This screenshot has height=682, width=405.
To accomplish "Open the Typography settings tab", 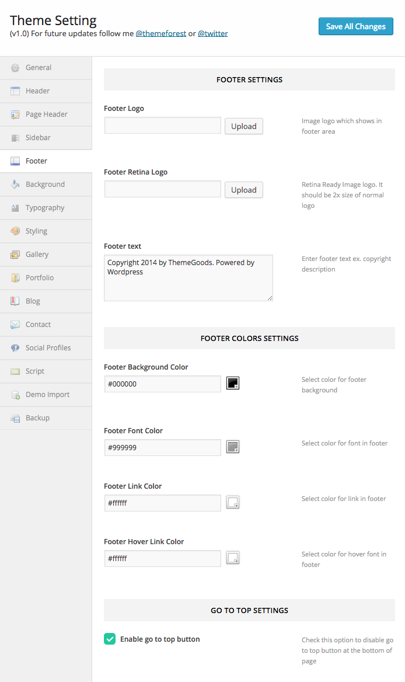I will pos(45,208).
